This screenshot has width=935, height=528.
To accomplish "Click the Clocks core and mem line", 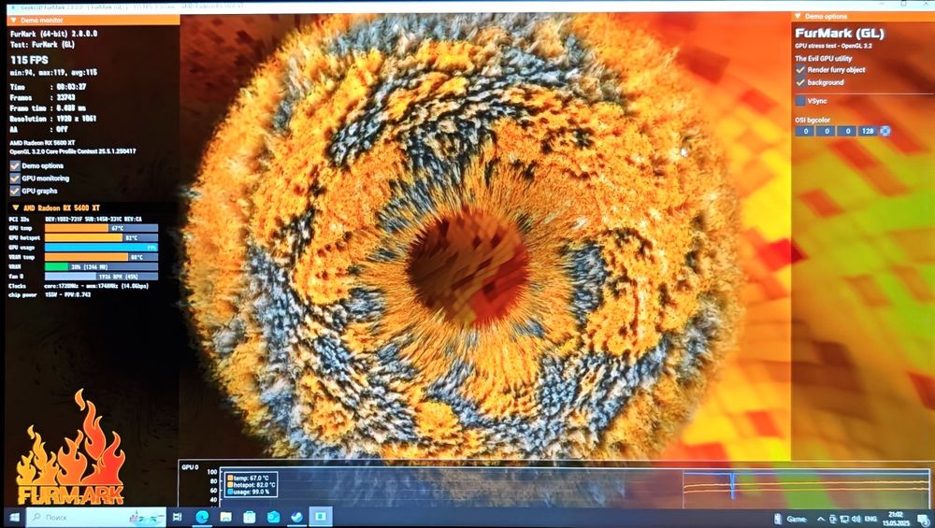I will [79, 286].
